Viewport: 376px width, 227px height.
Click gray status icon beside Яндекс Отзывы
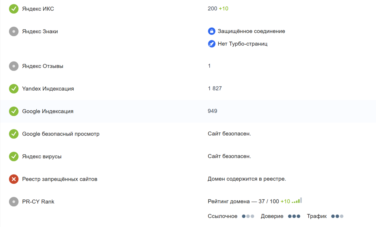tap(14, 66)
